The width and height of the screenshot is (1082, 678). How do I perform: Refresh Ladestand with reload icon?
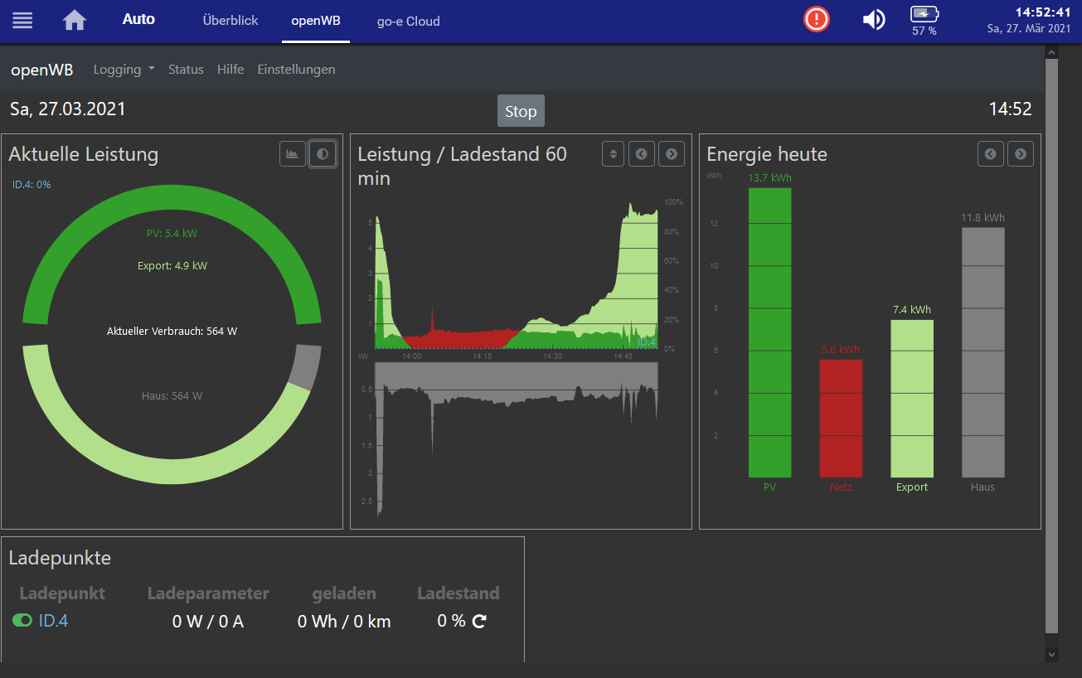pyautogui.click(x=479, y=621)
